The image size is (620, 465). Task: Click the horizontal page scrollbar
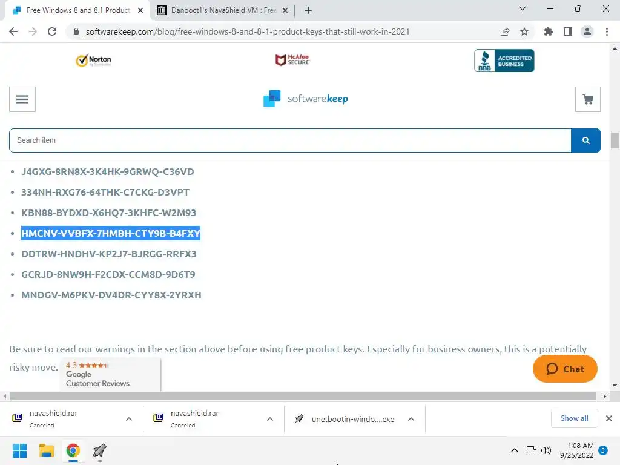pyautogui.click(x=303, y=396)
